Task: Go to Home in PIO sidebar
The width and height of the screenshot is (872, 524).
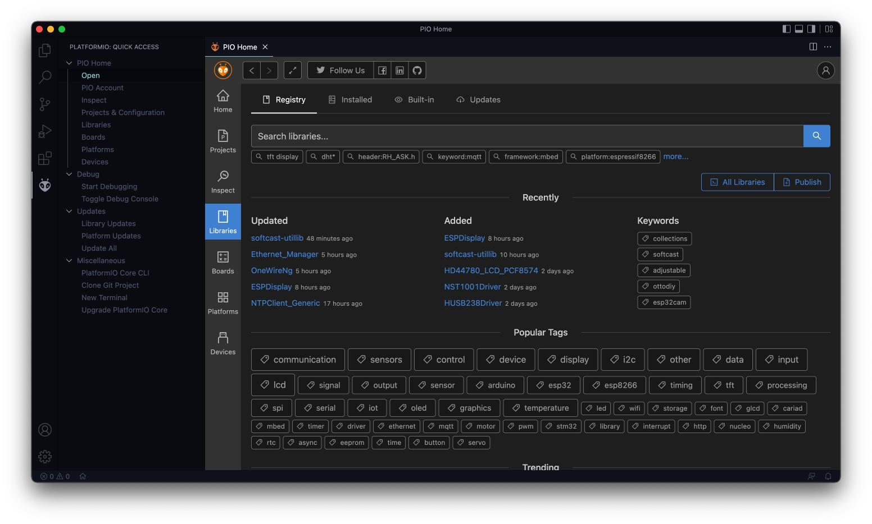Action: tap(223, 102)
